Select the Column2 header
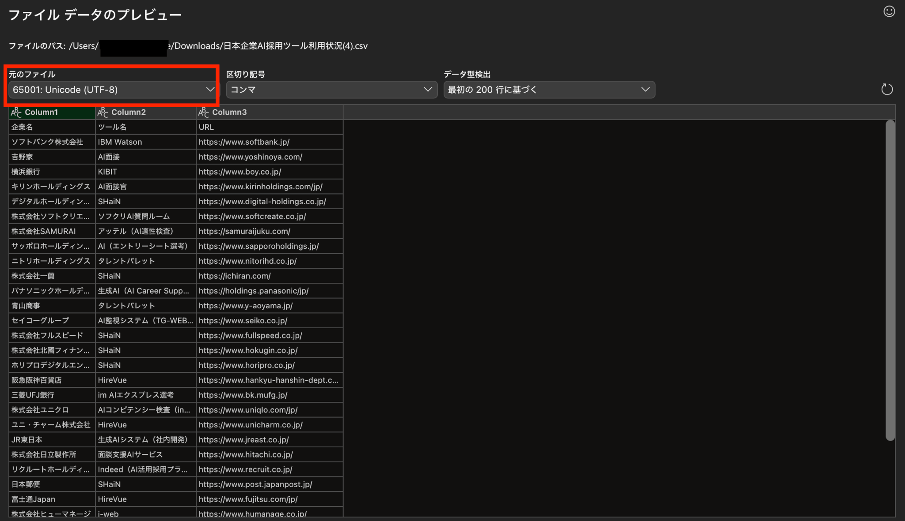The height and width of the screenshot is (521, 905). 128,112
